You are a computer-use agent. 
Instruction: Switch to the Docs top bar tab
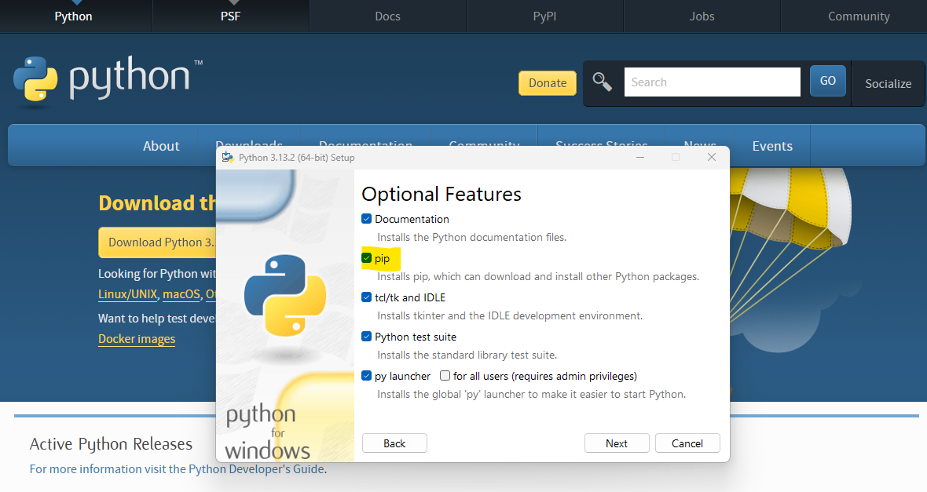[388, 16]
